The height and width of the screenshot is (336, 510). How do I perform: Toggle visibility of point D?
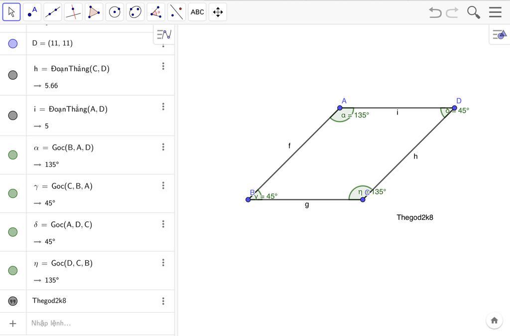(12, 43)
